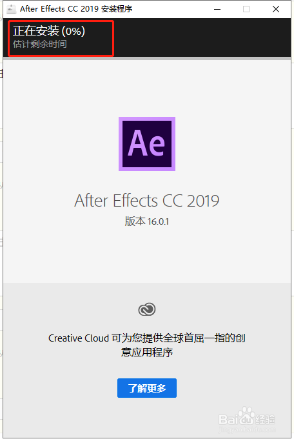Click the Baidu paw print watermark icon
Image resolution: width=294 pixels, height=441 pixels.
246,415
